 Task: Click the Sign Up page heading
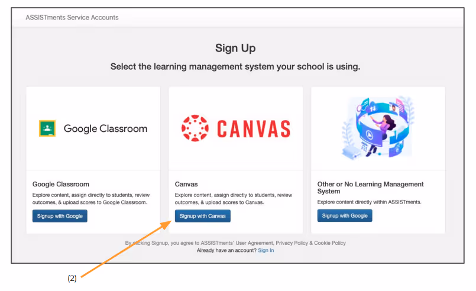(x=235, y=48)
